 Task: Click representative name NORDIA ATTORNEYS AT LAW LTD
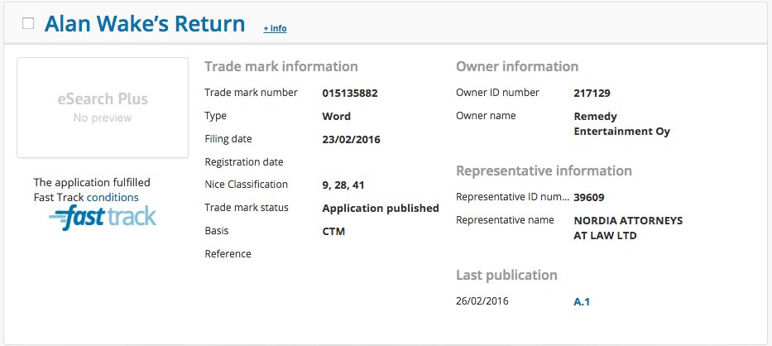[628, 228]
